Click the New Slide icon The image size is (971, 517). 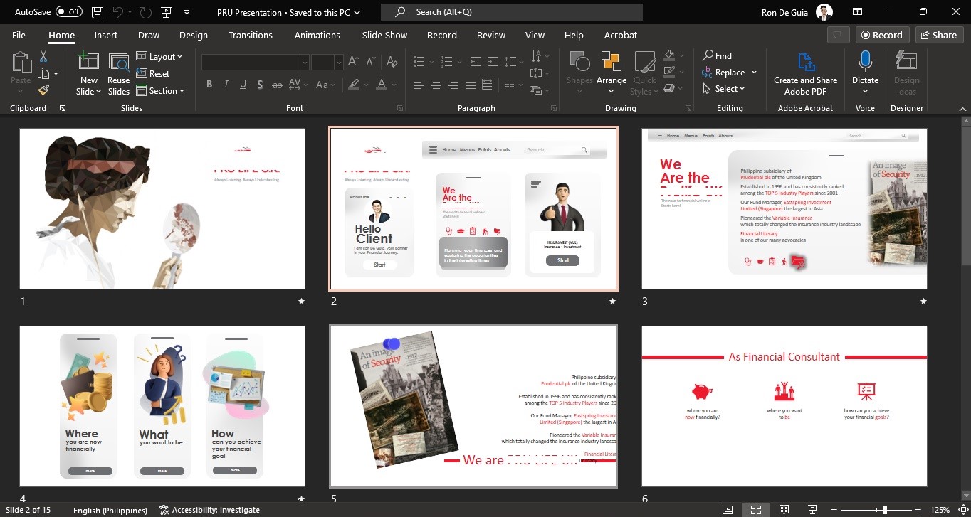pyautogui.click(x=89, y=61)
